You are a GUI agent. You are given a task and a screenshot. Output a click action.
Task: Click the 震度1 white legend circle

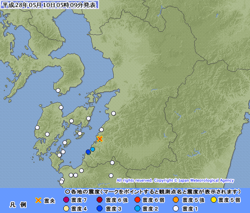point(176,208)
